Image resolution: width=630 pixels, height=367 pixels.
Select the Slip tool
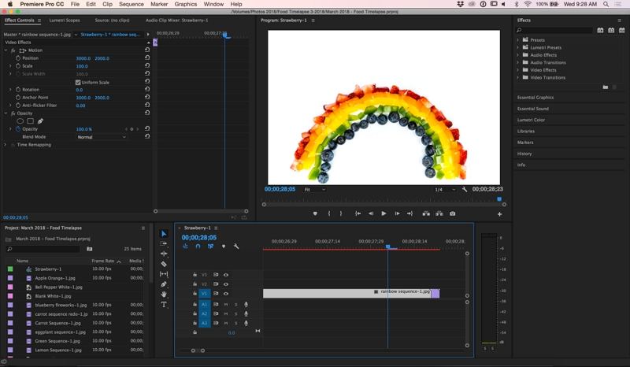164,274
